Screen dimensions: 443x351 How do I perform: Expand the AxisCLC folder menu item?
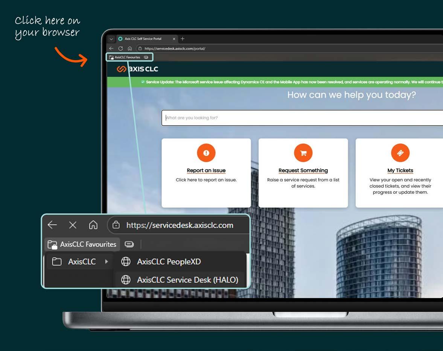pyautogui.click(x=80, y=262)
